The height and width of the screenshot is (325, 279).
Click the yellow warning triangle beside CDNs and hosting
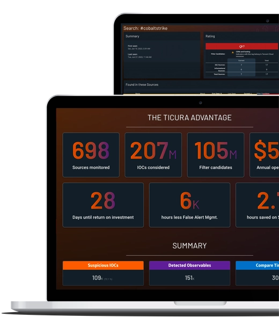(233, 53)
